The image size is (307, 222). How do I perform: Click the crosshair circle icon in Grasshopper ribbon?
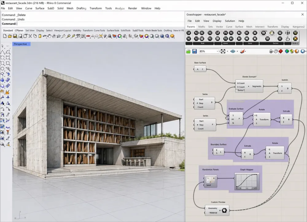[287, 33]
